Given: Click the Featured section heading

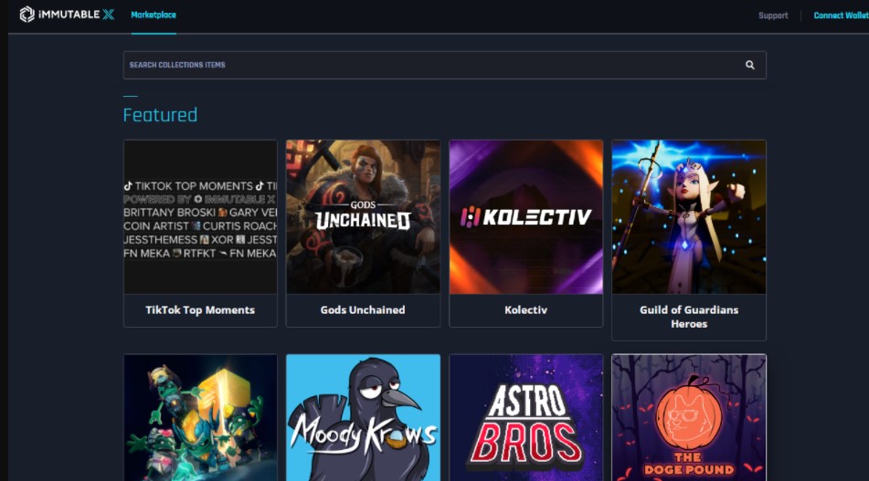Looking at the screenshot, I should coord(160,115).
